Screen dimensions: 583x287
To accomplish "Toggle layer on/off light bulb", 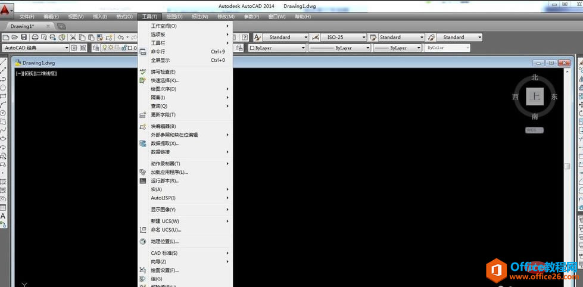I will click(x=105, y=48).
